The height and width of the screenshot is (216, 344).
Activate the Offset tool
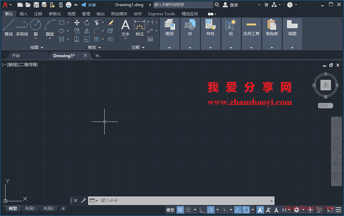[111, 39]
